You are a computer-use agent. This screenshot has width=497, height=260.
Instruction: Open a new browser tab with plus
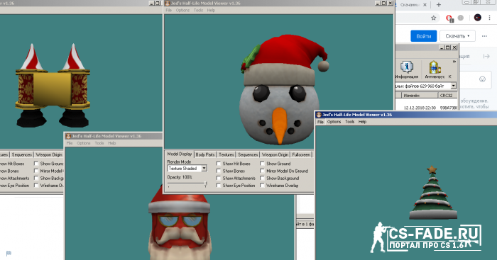[439, 5]
